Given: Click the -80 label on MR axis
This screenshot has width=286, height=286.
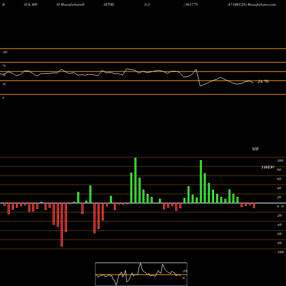Looking at the screenshot, I should point(279,243).
